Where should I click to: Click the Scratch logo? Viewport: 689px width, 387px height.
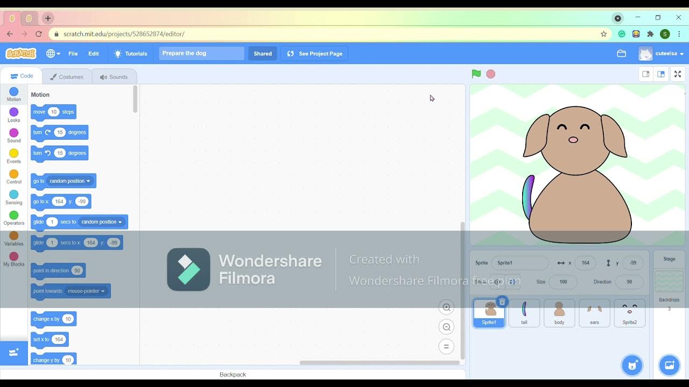[20, 53]
